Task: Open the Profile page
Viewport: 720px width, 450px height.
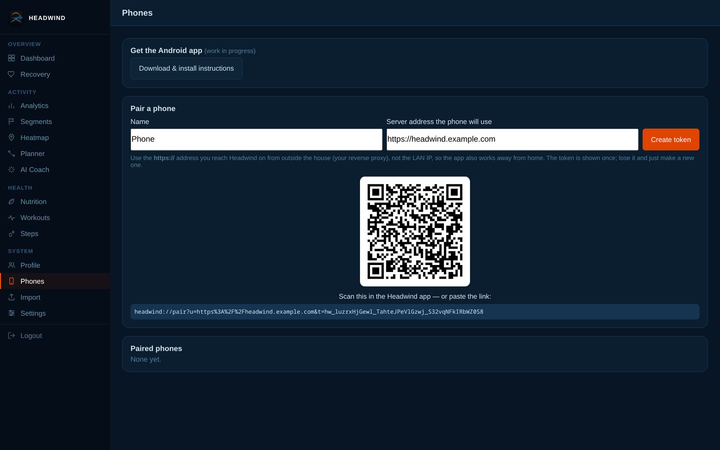Action: [x=55, y=265]
